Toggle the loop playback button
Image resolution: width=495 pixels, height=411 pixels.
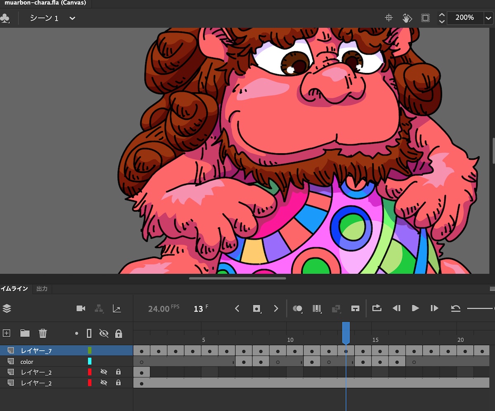pyautogui.click(x=377, y=308)
